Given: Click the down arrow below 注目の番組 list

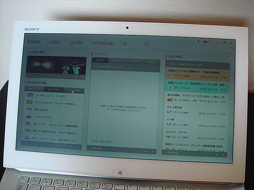Looking at the screenshot, I should (x=224, y=155).
